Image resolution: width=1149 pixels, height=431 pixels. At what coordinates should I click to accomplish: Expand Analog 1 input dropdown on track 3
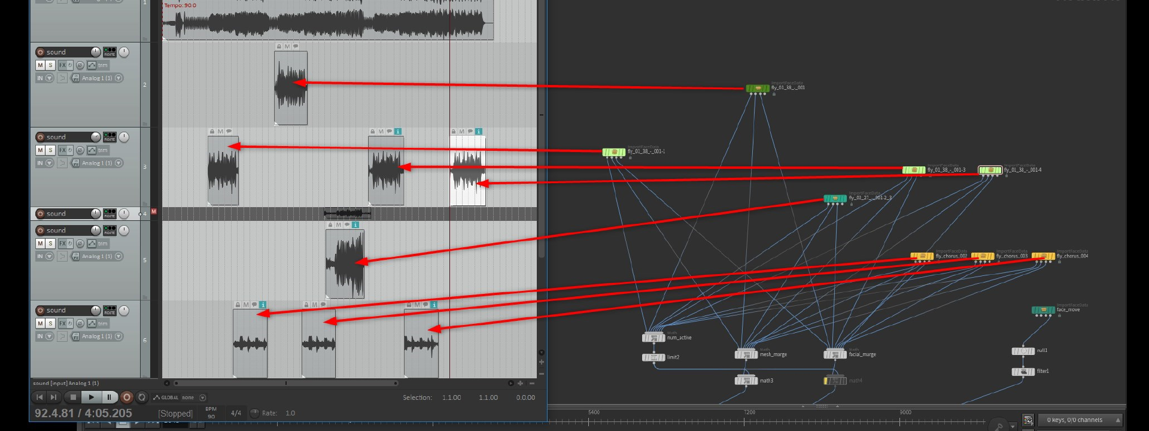click(x=118, y=163)
